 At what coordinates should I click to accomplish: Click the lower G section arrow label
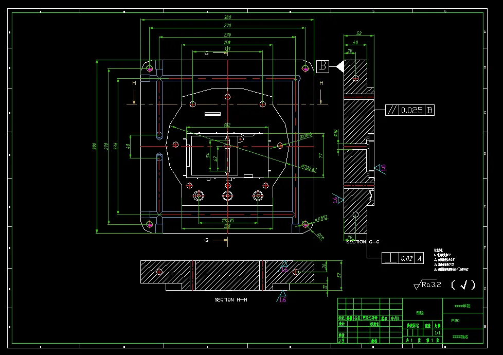click(x=207, y=240)
